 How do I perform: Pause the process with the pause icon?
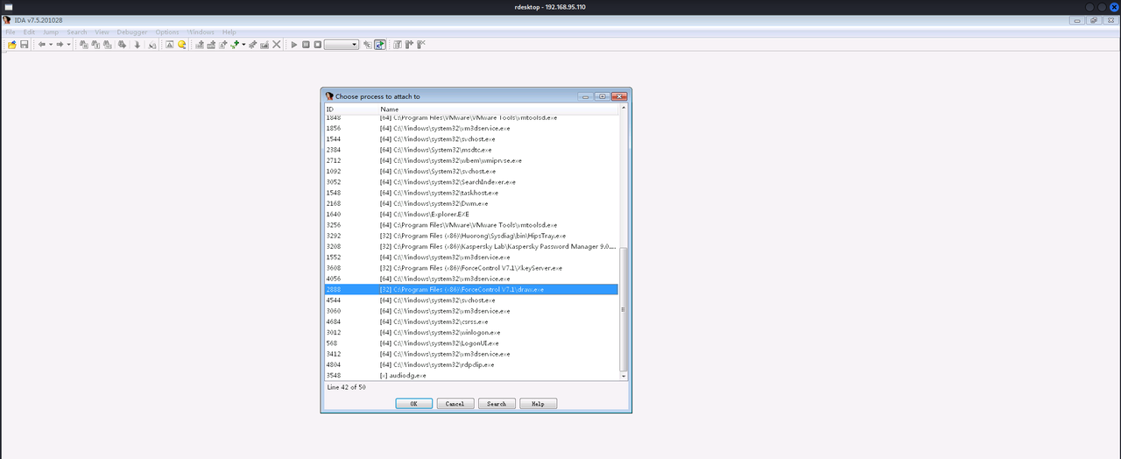[306, 45]
